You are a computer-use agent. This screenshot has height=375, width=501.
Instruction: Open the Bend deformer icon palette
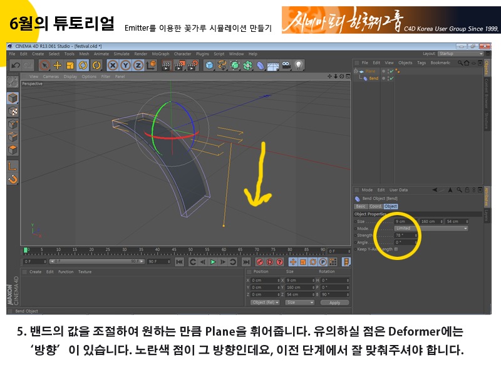(x=261, y=66)
